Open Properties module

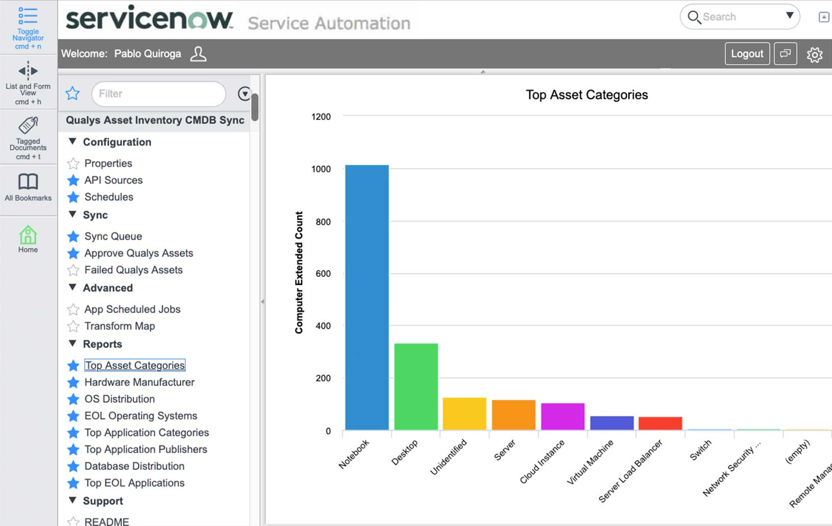pyautogui.click(x=108, y=163)
